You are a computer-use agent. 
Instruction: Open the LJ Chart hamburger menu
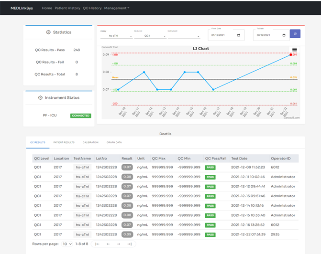pos(295,50)
